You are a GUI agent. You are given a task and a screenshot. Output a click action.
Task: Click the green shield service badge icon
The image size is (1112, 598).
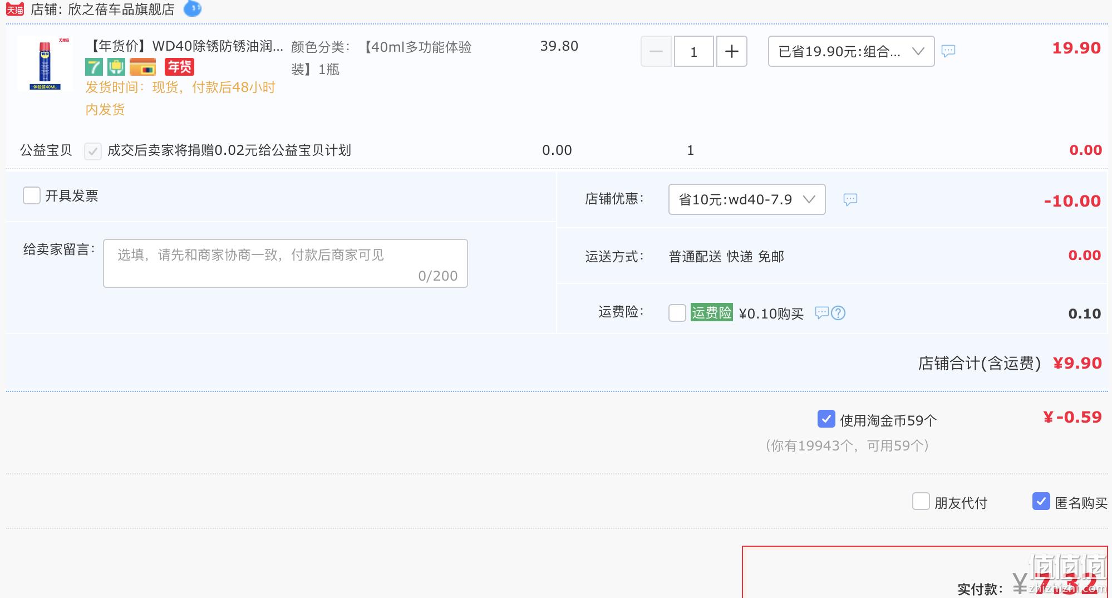116,67
